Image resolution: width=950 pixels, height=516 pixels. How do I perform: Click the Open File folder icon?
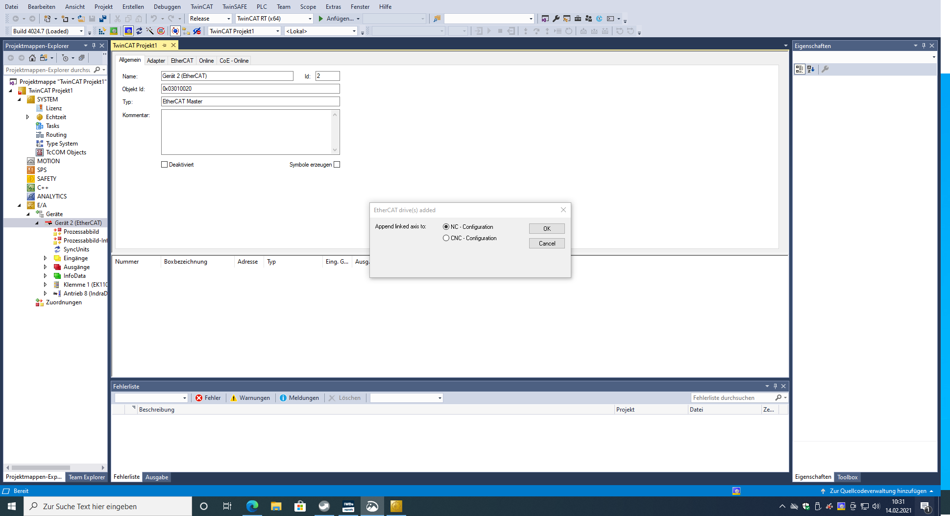[81, 19]
